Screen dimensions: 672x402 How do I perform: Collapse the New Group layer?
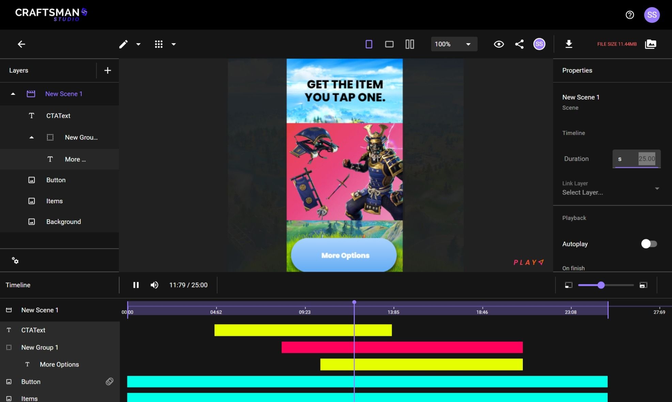click(x=31, y=138)
